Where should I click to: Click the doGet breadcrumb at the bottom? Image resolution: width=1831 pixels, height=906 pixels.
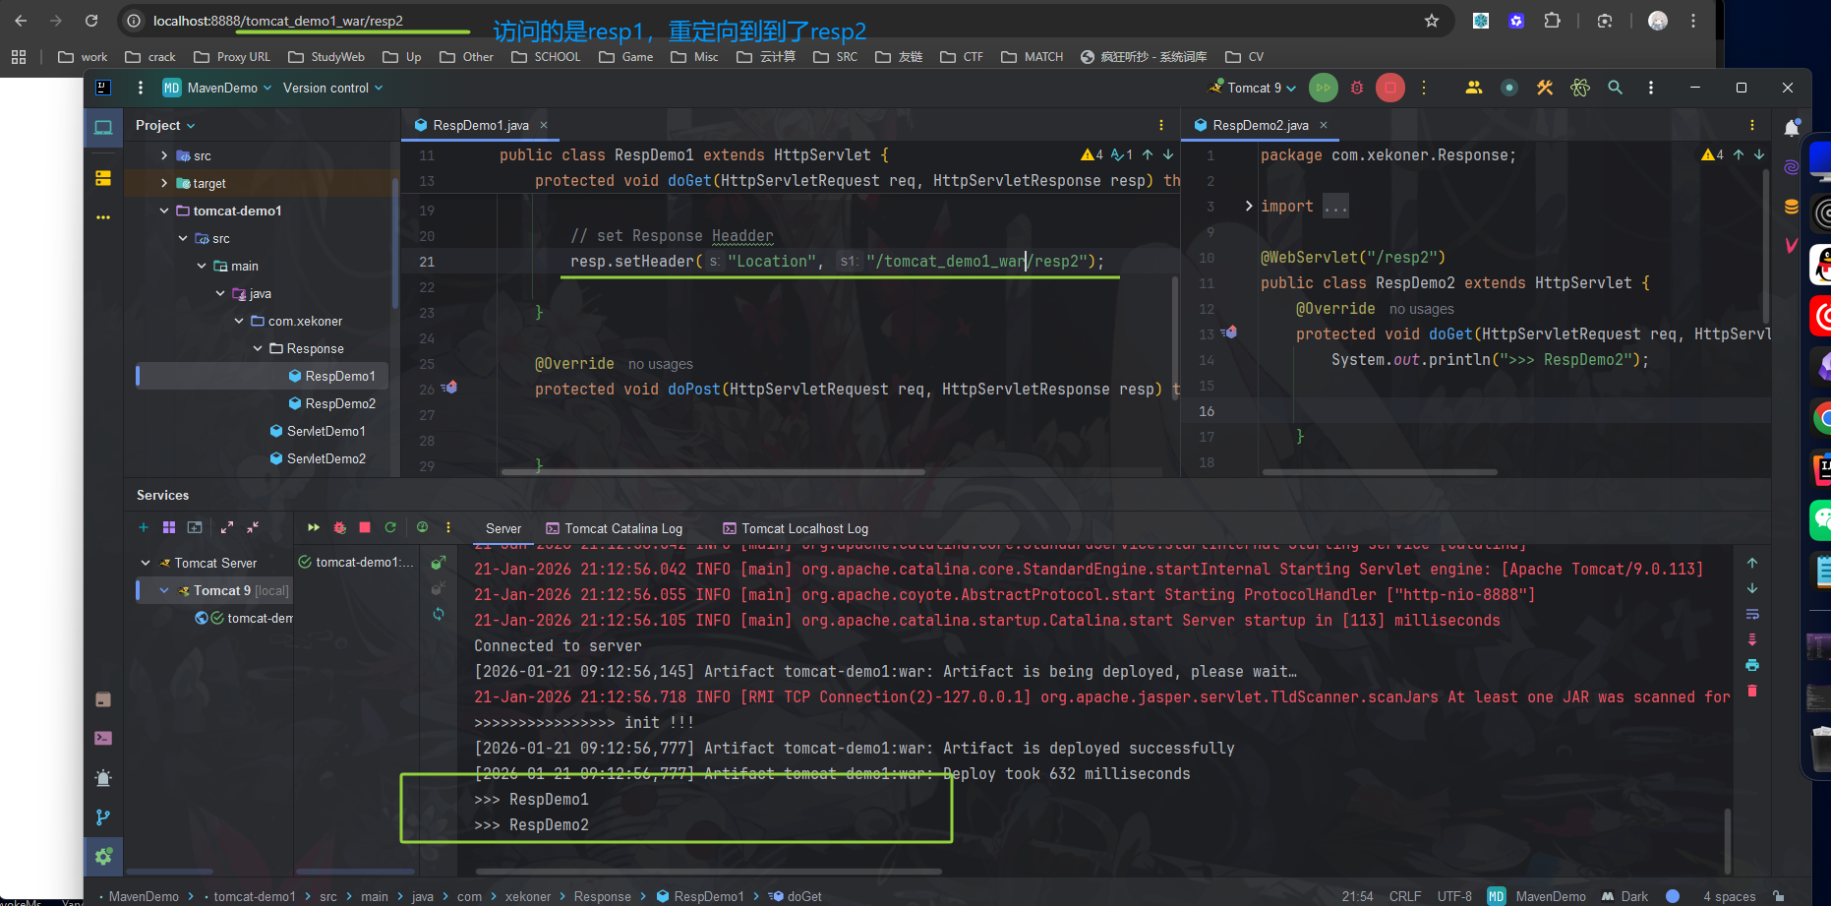802,896
